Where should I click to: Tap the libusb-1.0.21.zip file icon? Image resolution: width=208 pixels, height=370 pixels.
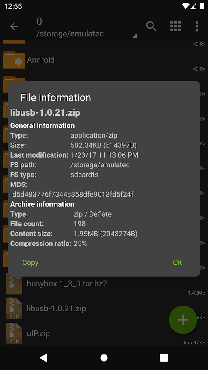pos(14,308)
